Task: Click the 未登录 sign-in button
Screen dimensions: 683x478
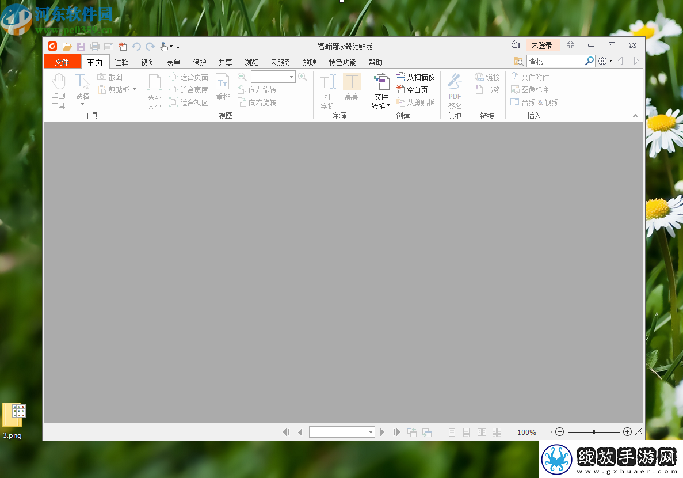Action: click(542, 45)
